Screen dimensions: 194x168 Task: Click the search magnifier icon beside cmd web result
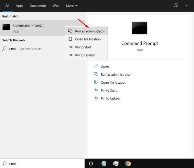click(x=5, y=49)
